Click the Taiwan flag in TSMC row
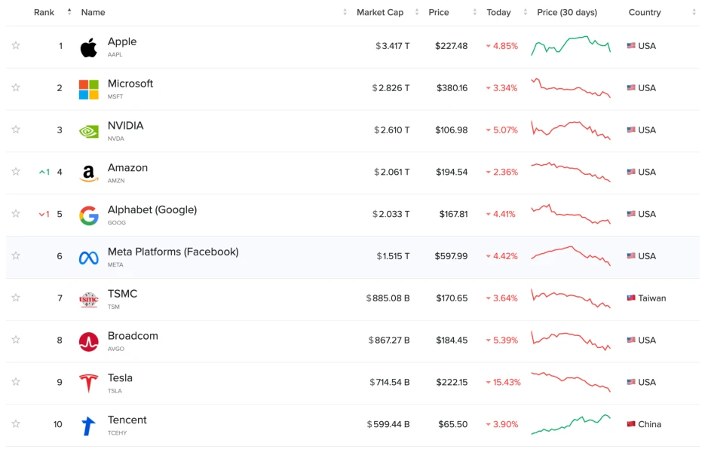The width and height of the screenshot is (708, 452). pos(631,298)
